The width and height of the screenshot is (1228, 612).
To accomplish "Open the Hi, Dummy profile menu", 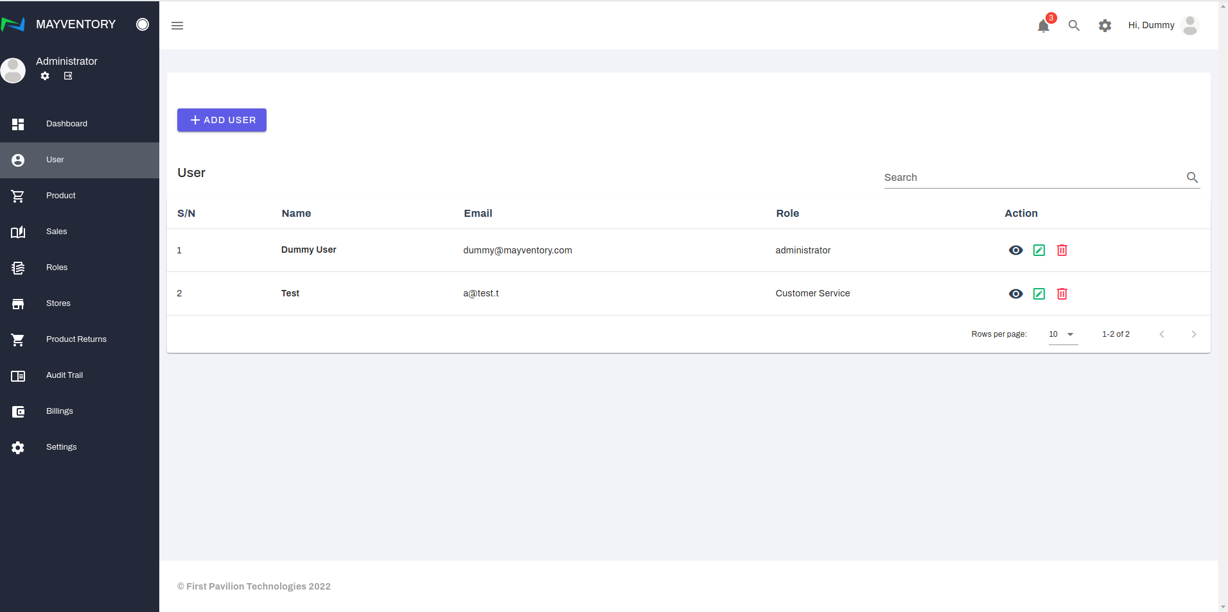I will tap(1162, 26).
